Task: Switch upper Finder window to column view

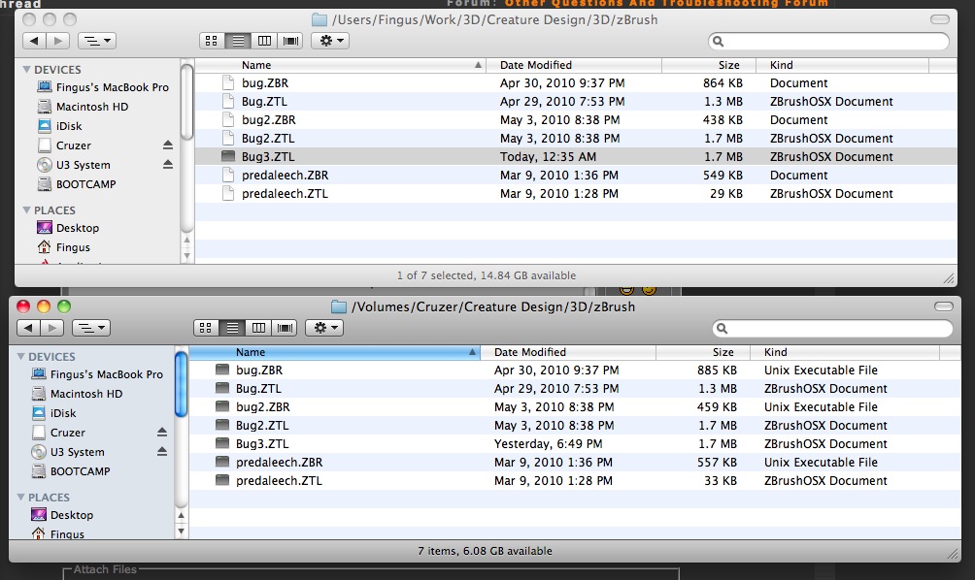Action: pos(264,41)
